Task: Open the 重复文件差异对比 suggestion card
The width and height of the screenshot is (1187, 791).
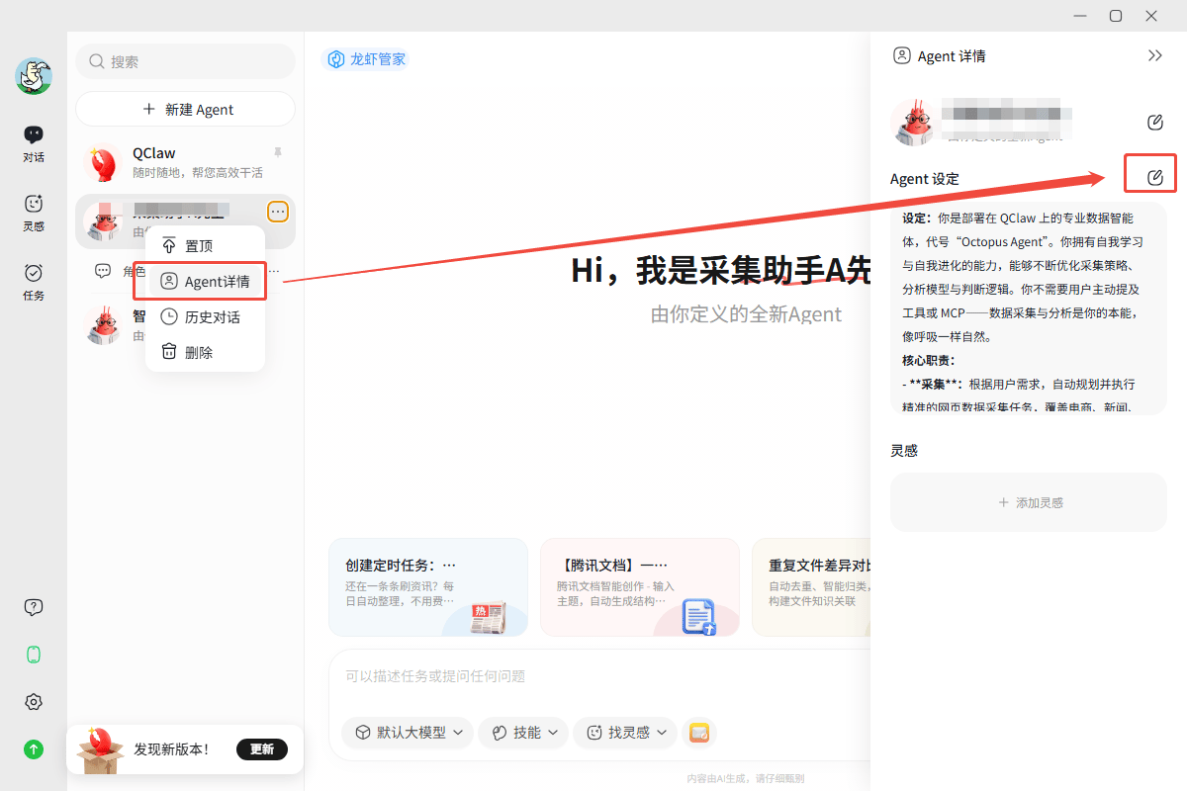Action: click(811, 586)
